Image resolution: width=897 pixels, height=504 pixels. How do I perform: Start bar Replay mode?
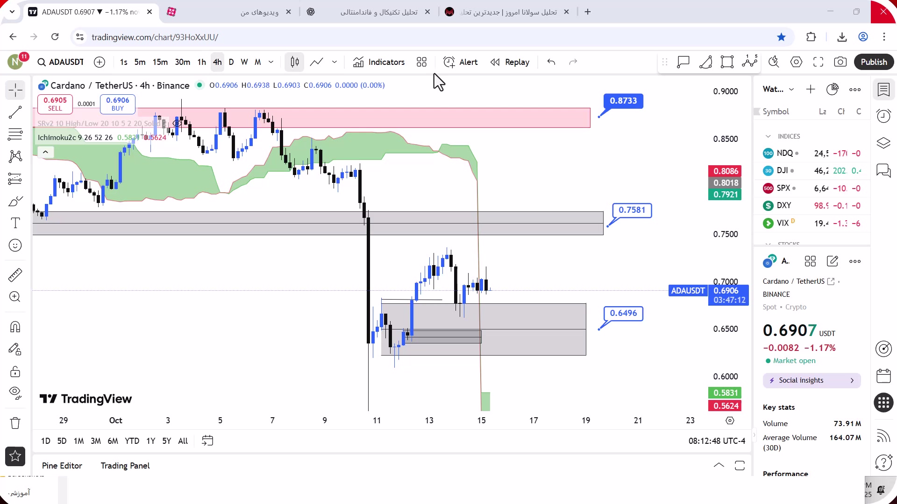pos(510,62)
